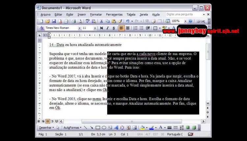
Task: Toggle italic formatting (I)
Action: (107, 28)
